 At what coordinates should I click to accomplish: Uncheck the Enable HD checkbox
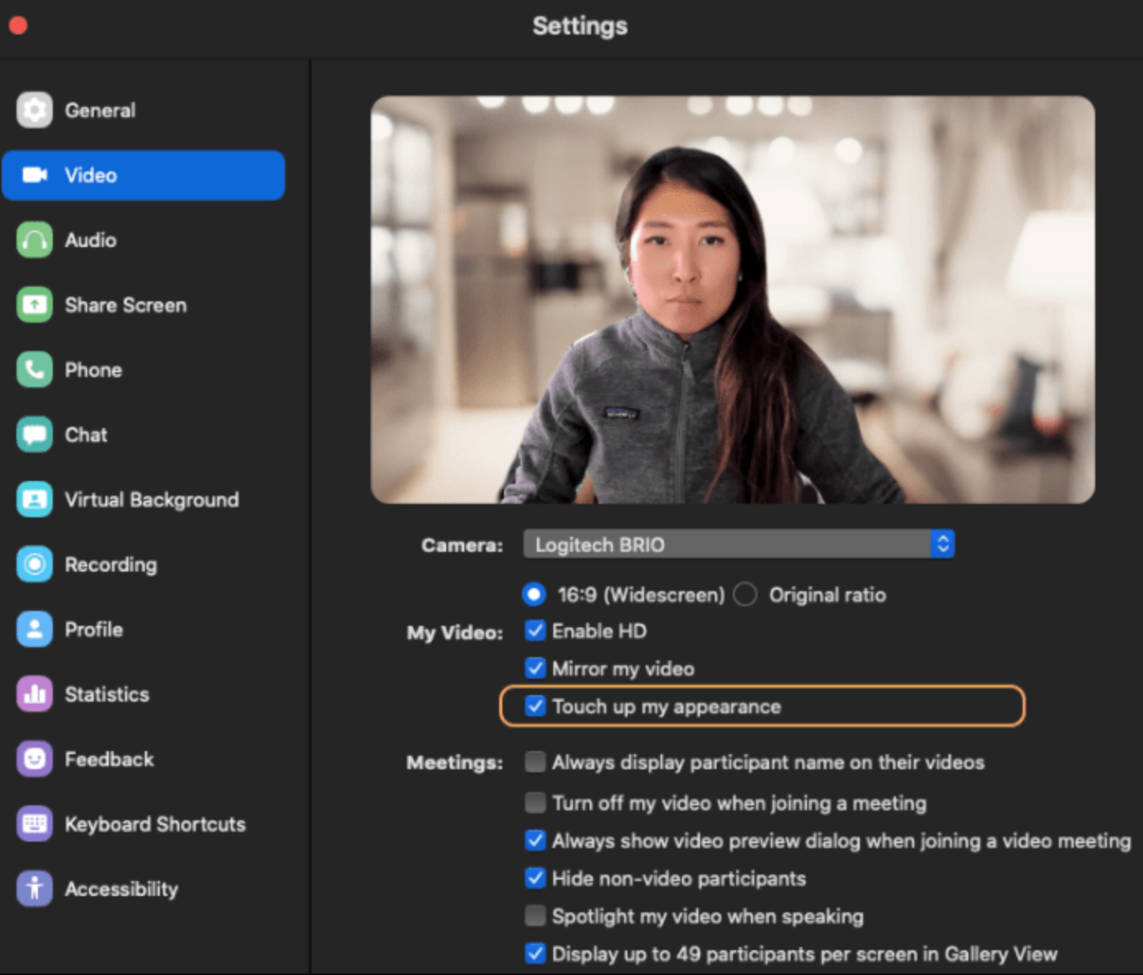tap(535, 631)
